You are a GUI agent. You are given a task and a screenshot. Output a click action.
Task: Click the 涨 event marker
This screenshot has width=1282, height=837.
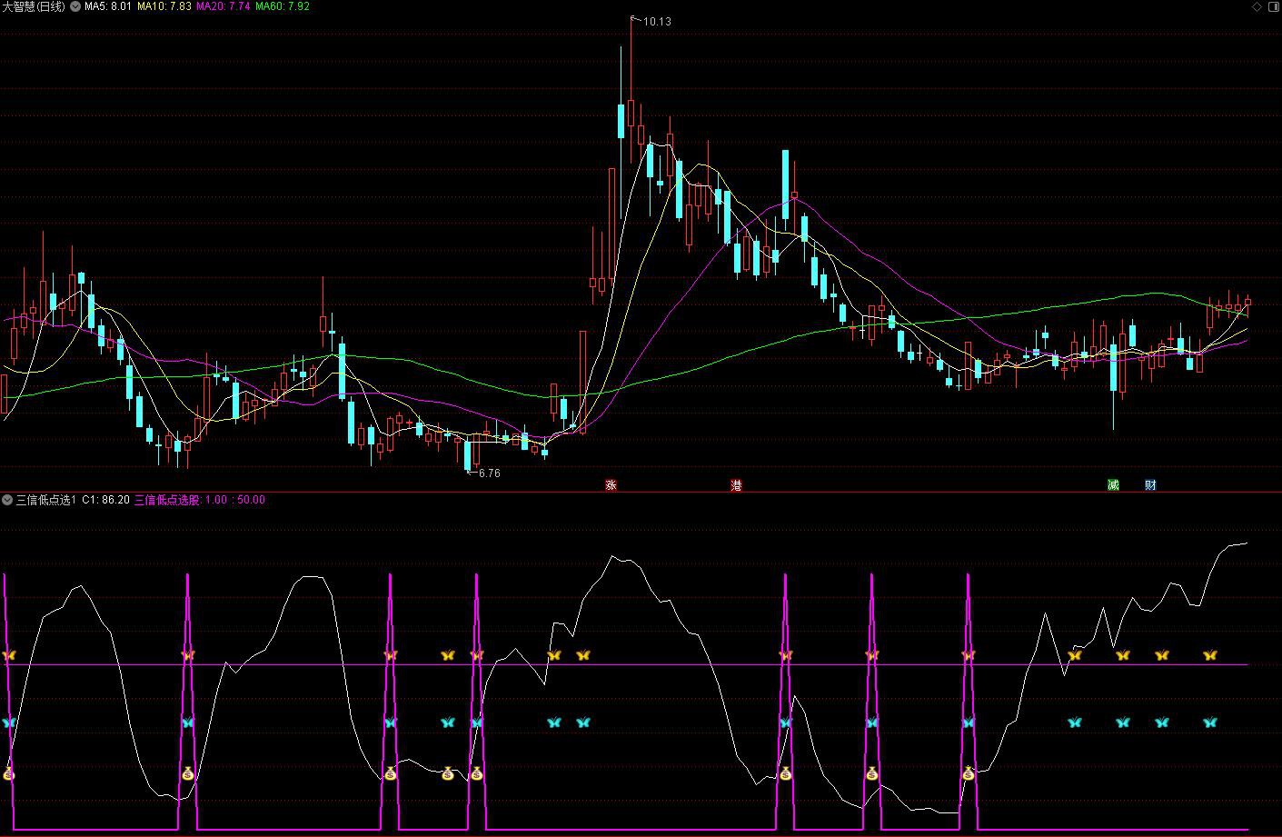[611, 485]
